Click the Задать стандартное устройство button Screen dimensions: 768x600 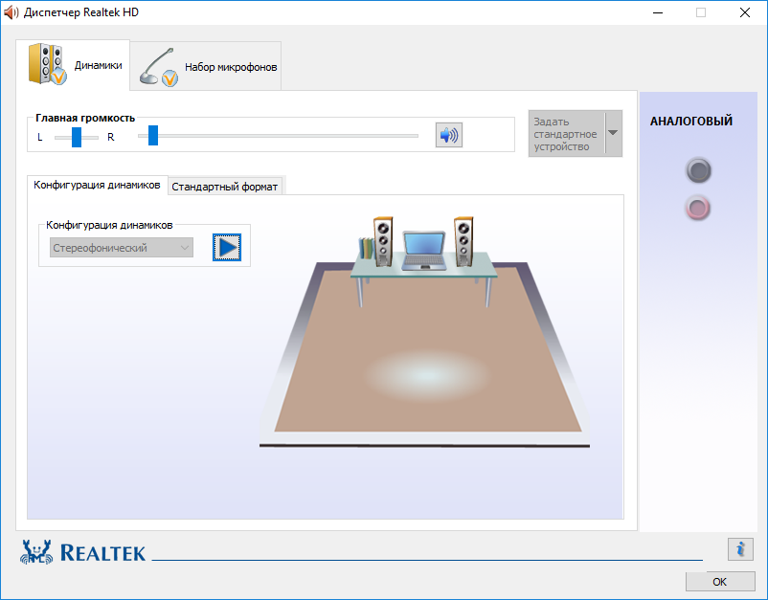point(567,134)
